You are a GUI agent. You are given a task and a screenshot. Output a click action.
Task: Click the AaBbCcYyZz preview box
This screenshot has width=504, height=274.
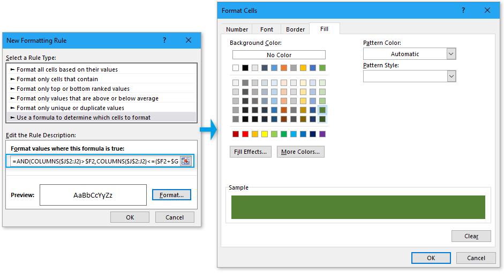pyautogui.click(x=93, y=195)
